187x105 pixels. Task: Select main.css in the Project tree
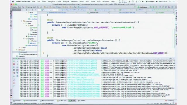(32, 36)
